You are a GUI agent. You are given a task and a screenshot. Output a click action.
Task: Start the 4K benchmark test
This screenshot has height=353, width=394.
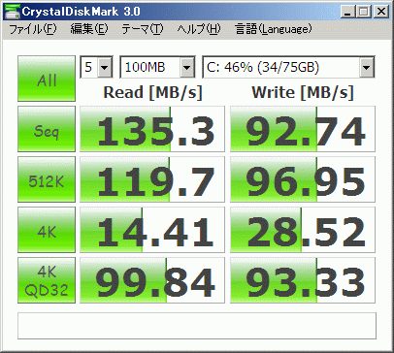click(47, 230)
